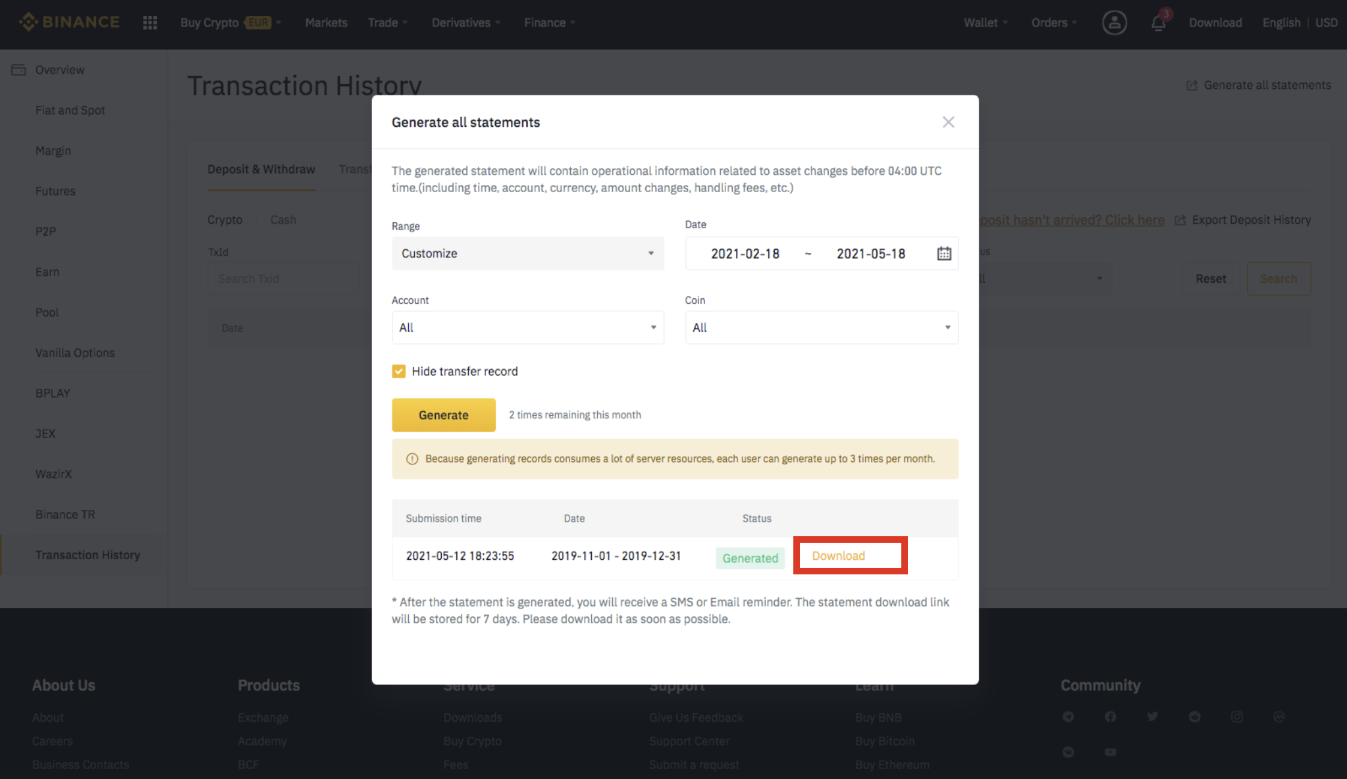
Task: Click the Facebook community icon in footer
Action: [x=1110, y=716]
